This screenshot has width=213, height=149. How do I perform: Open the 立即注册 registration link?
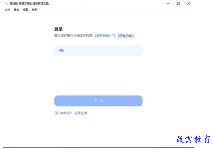click(81, 113)
